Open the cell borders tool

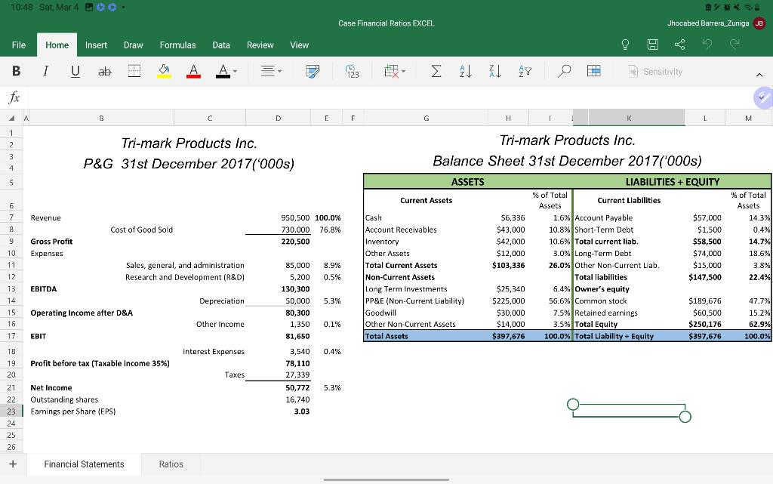click(134, 72)
